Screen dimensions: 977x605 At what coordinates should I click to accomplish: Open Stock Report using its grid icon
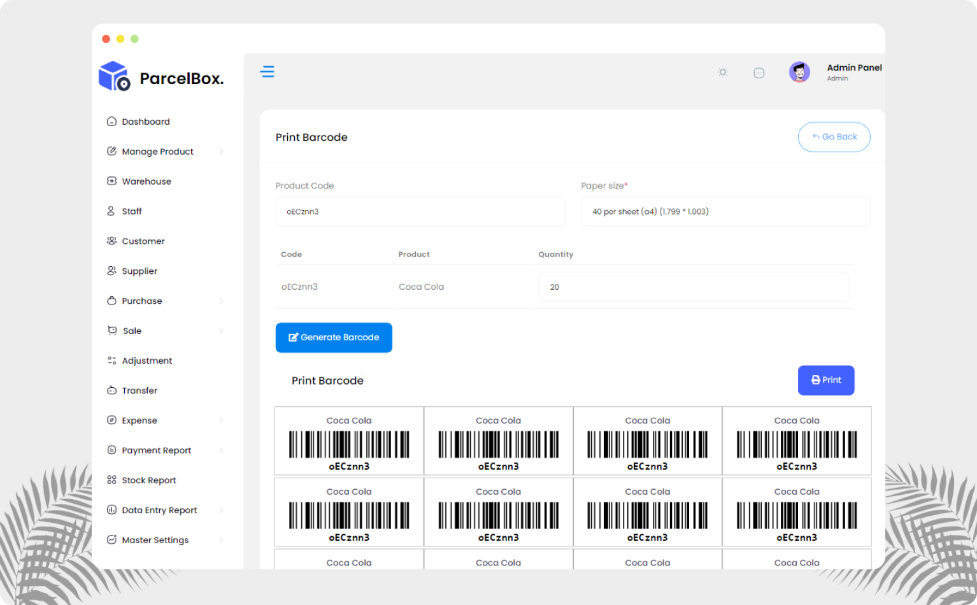tap(111, 480)
